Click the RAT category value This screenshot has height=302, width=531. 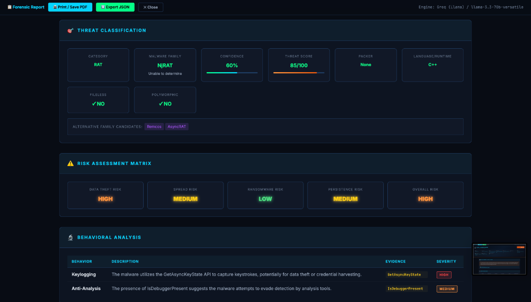pyautogui.click(x=98, y=64)
